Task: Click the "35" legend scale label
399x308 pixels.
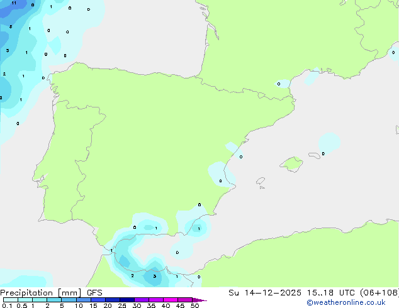Action: point(151,305)
